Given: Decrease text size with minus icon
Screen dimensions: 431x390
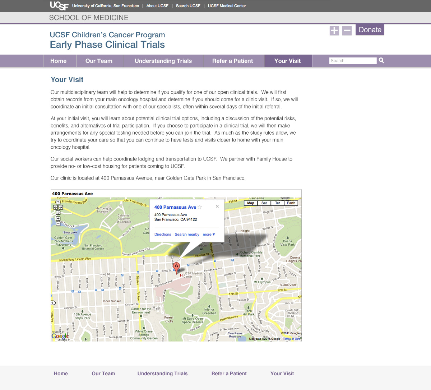Looking at the screenshot, I should pyautogui.click(x=347, y=31).
